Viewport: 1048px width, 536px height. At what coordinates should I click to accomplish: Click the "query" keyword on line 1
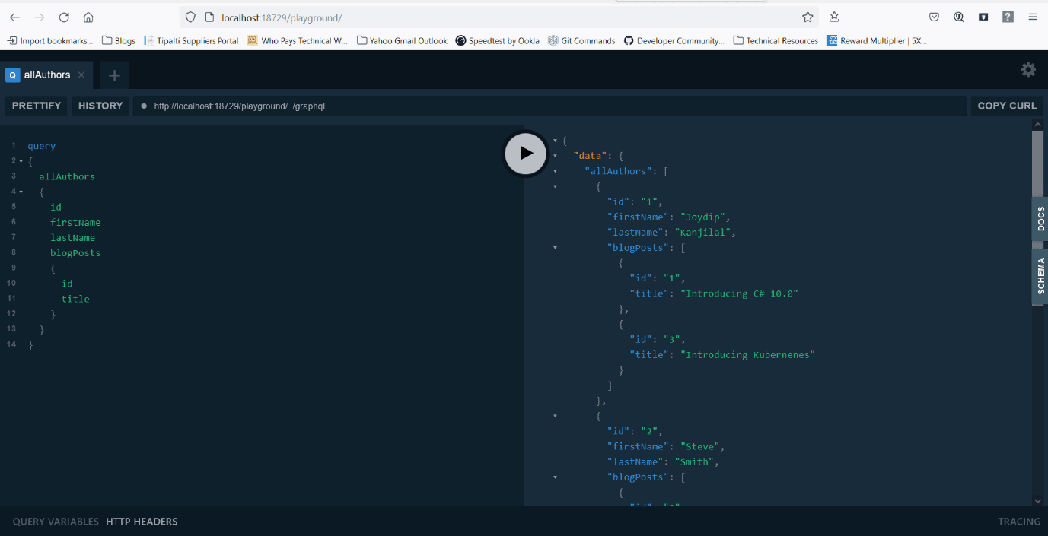(x=41, y=146)
